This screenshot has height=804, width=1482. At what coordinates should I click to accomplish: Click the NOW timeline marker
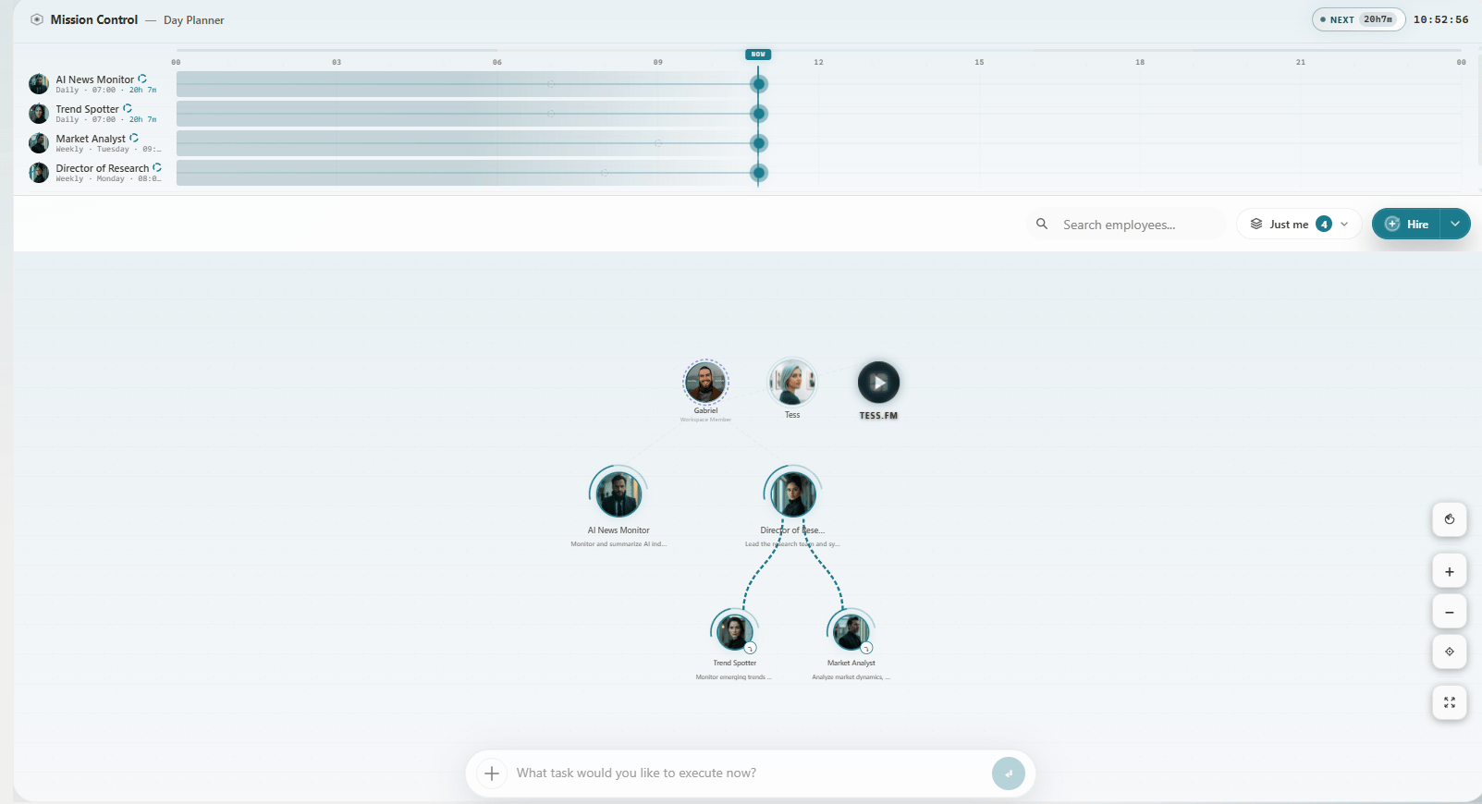758,55
